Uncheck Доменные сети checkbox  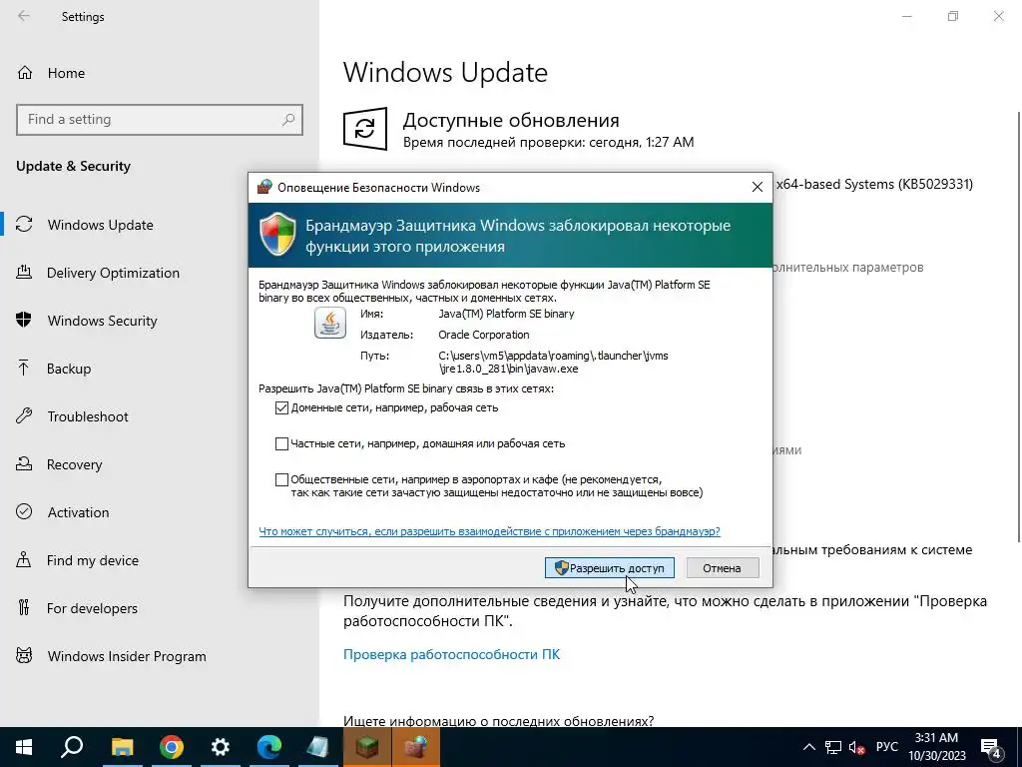(x=281, y=407)
